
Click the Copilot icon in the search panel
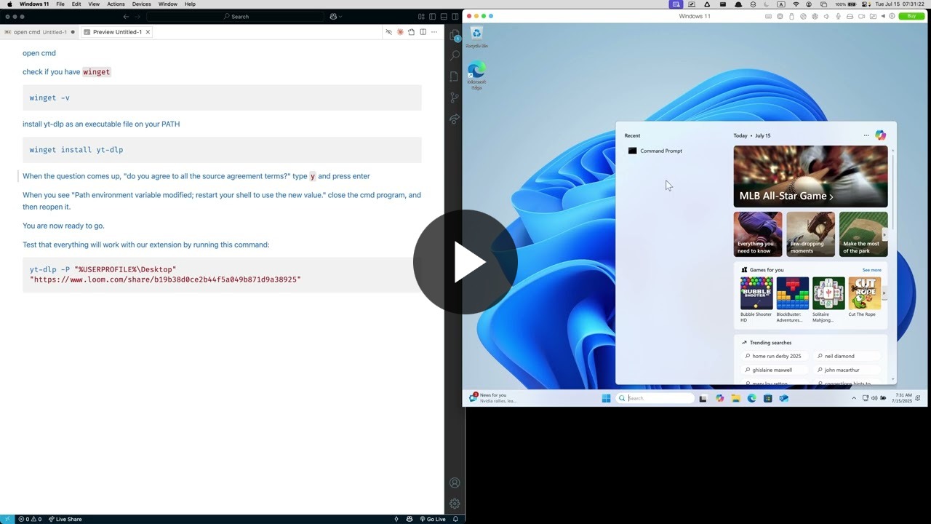[880, 135]
